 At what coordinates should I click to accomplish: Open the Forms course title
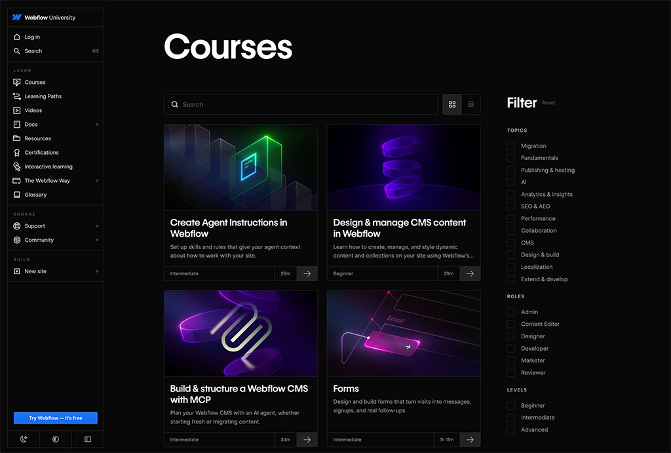[x=346, y=389]
